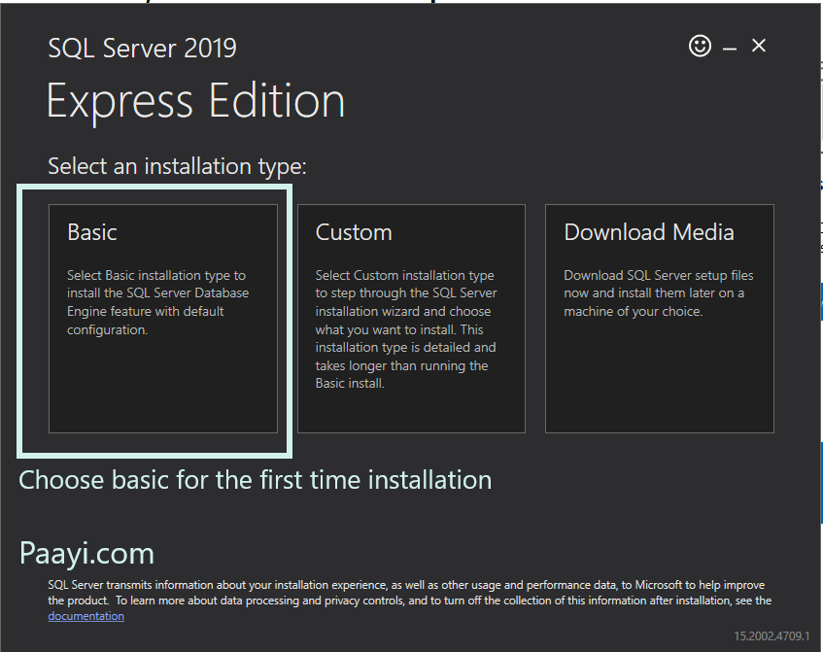Click the Custom tile description text
This screenshot has height=652, width=823.
pyautogui.click(x=406, y=328)
